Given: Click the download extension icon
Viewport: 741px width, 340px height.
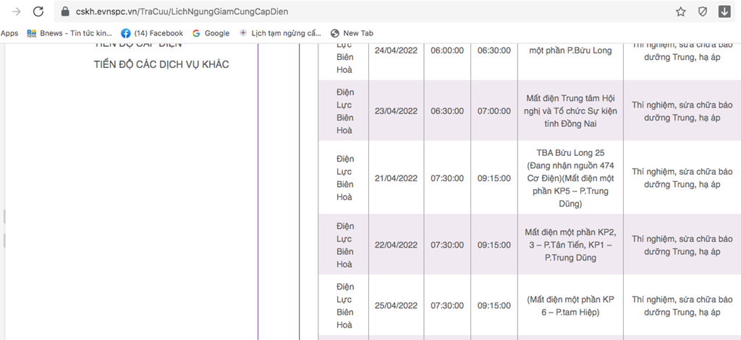Looking at the screenshot, I should (x=724, y=12).
